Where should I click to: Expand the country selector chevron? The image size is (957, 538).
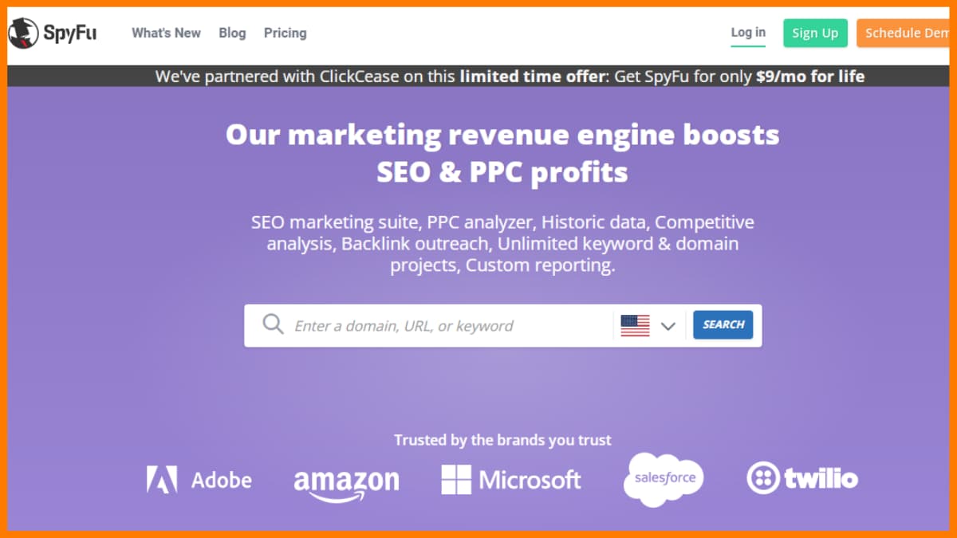pyautogui.click(x=668, y=326)
